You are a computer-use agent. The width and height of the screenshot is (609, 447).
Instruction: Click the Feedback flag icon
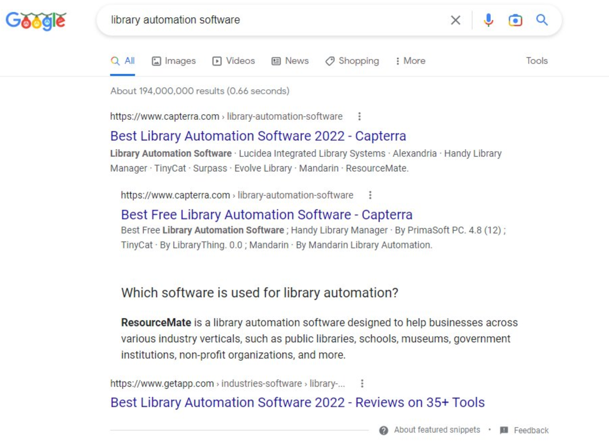pyautogui.click(x=504, y=430)
